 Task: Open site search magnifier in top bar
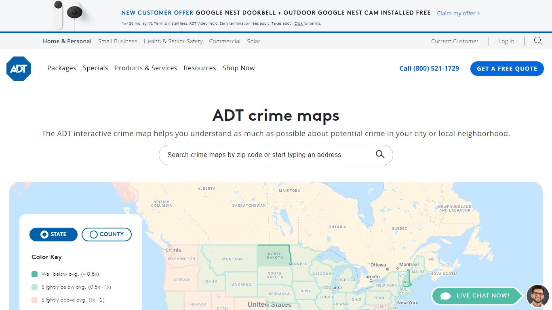[538, 41]
